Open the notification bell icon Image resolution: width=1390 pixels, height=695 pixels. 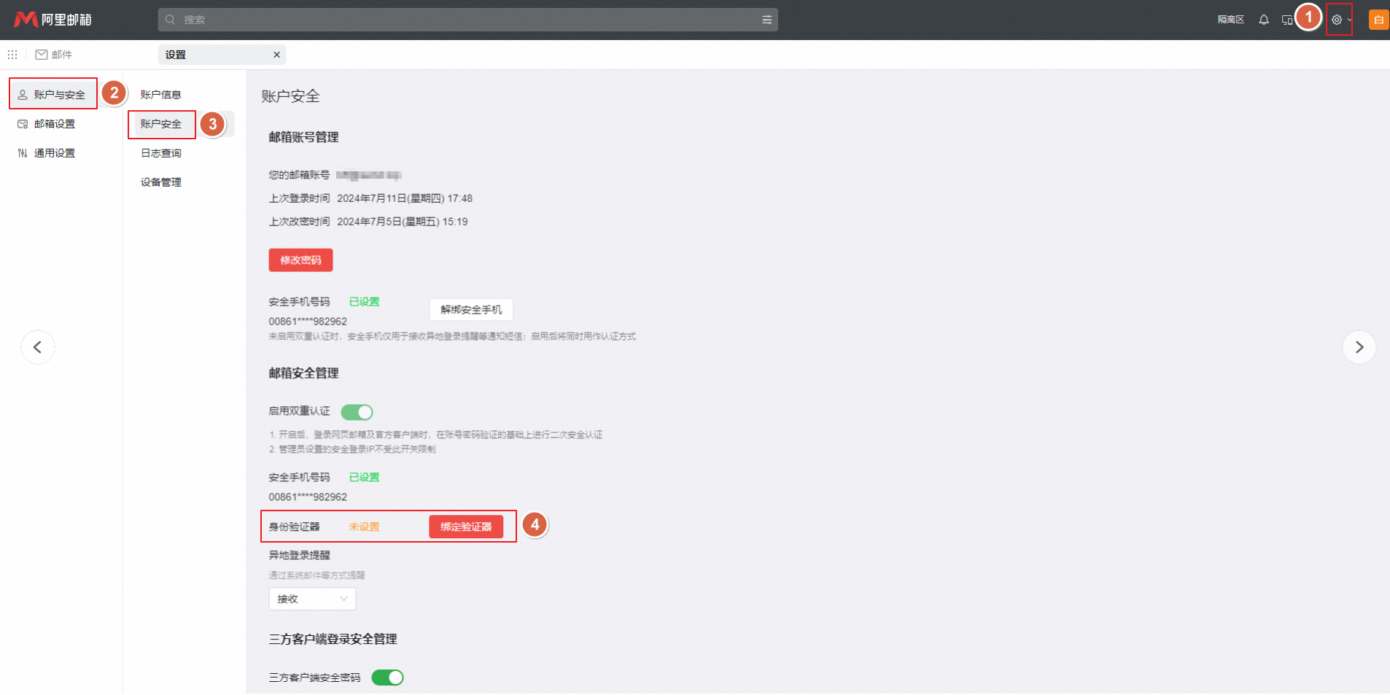pos(1263,20)
